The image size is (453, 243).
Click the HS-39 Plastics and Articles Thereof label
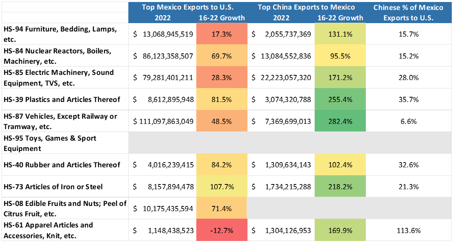point(61,99)
